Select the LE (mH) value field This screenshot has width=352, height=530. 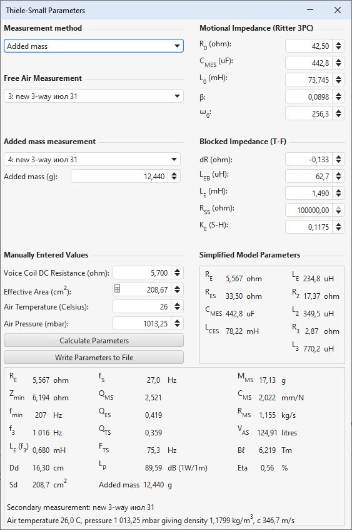tap(309, 193)
